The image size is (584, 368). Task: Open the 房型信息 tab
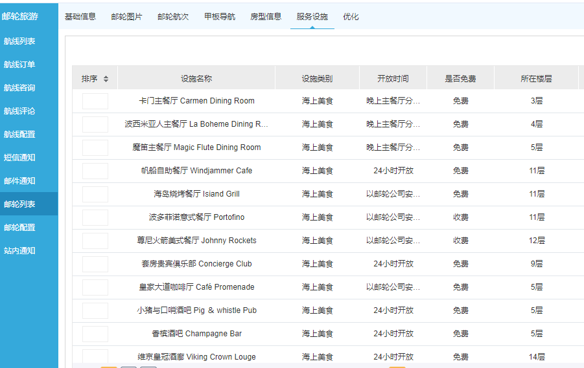[x=266, y=17]
